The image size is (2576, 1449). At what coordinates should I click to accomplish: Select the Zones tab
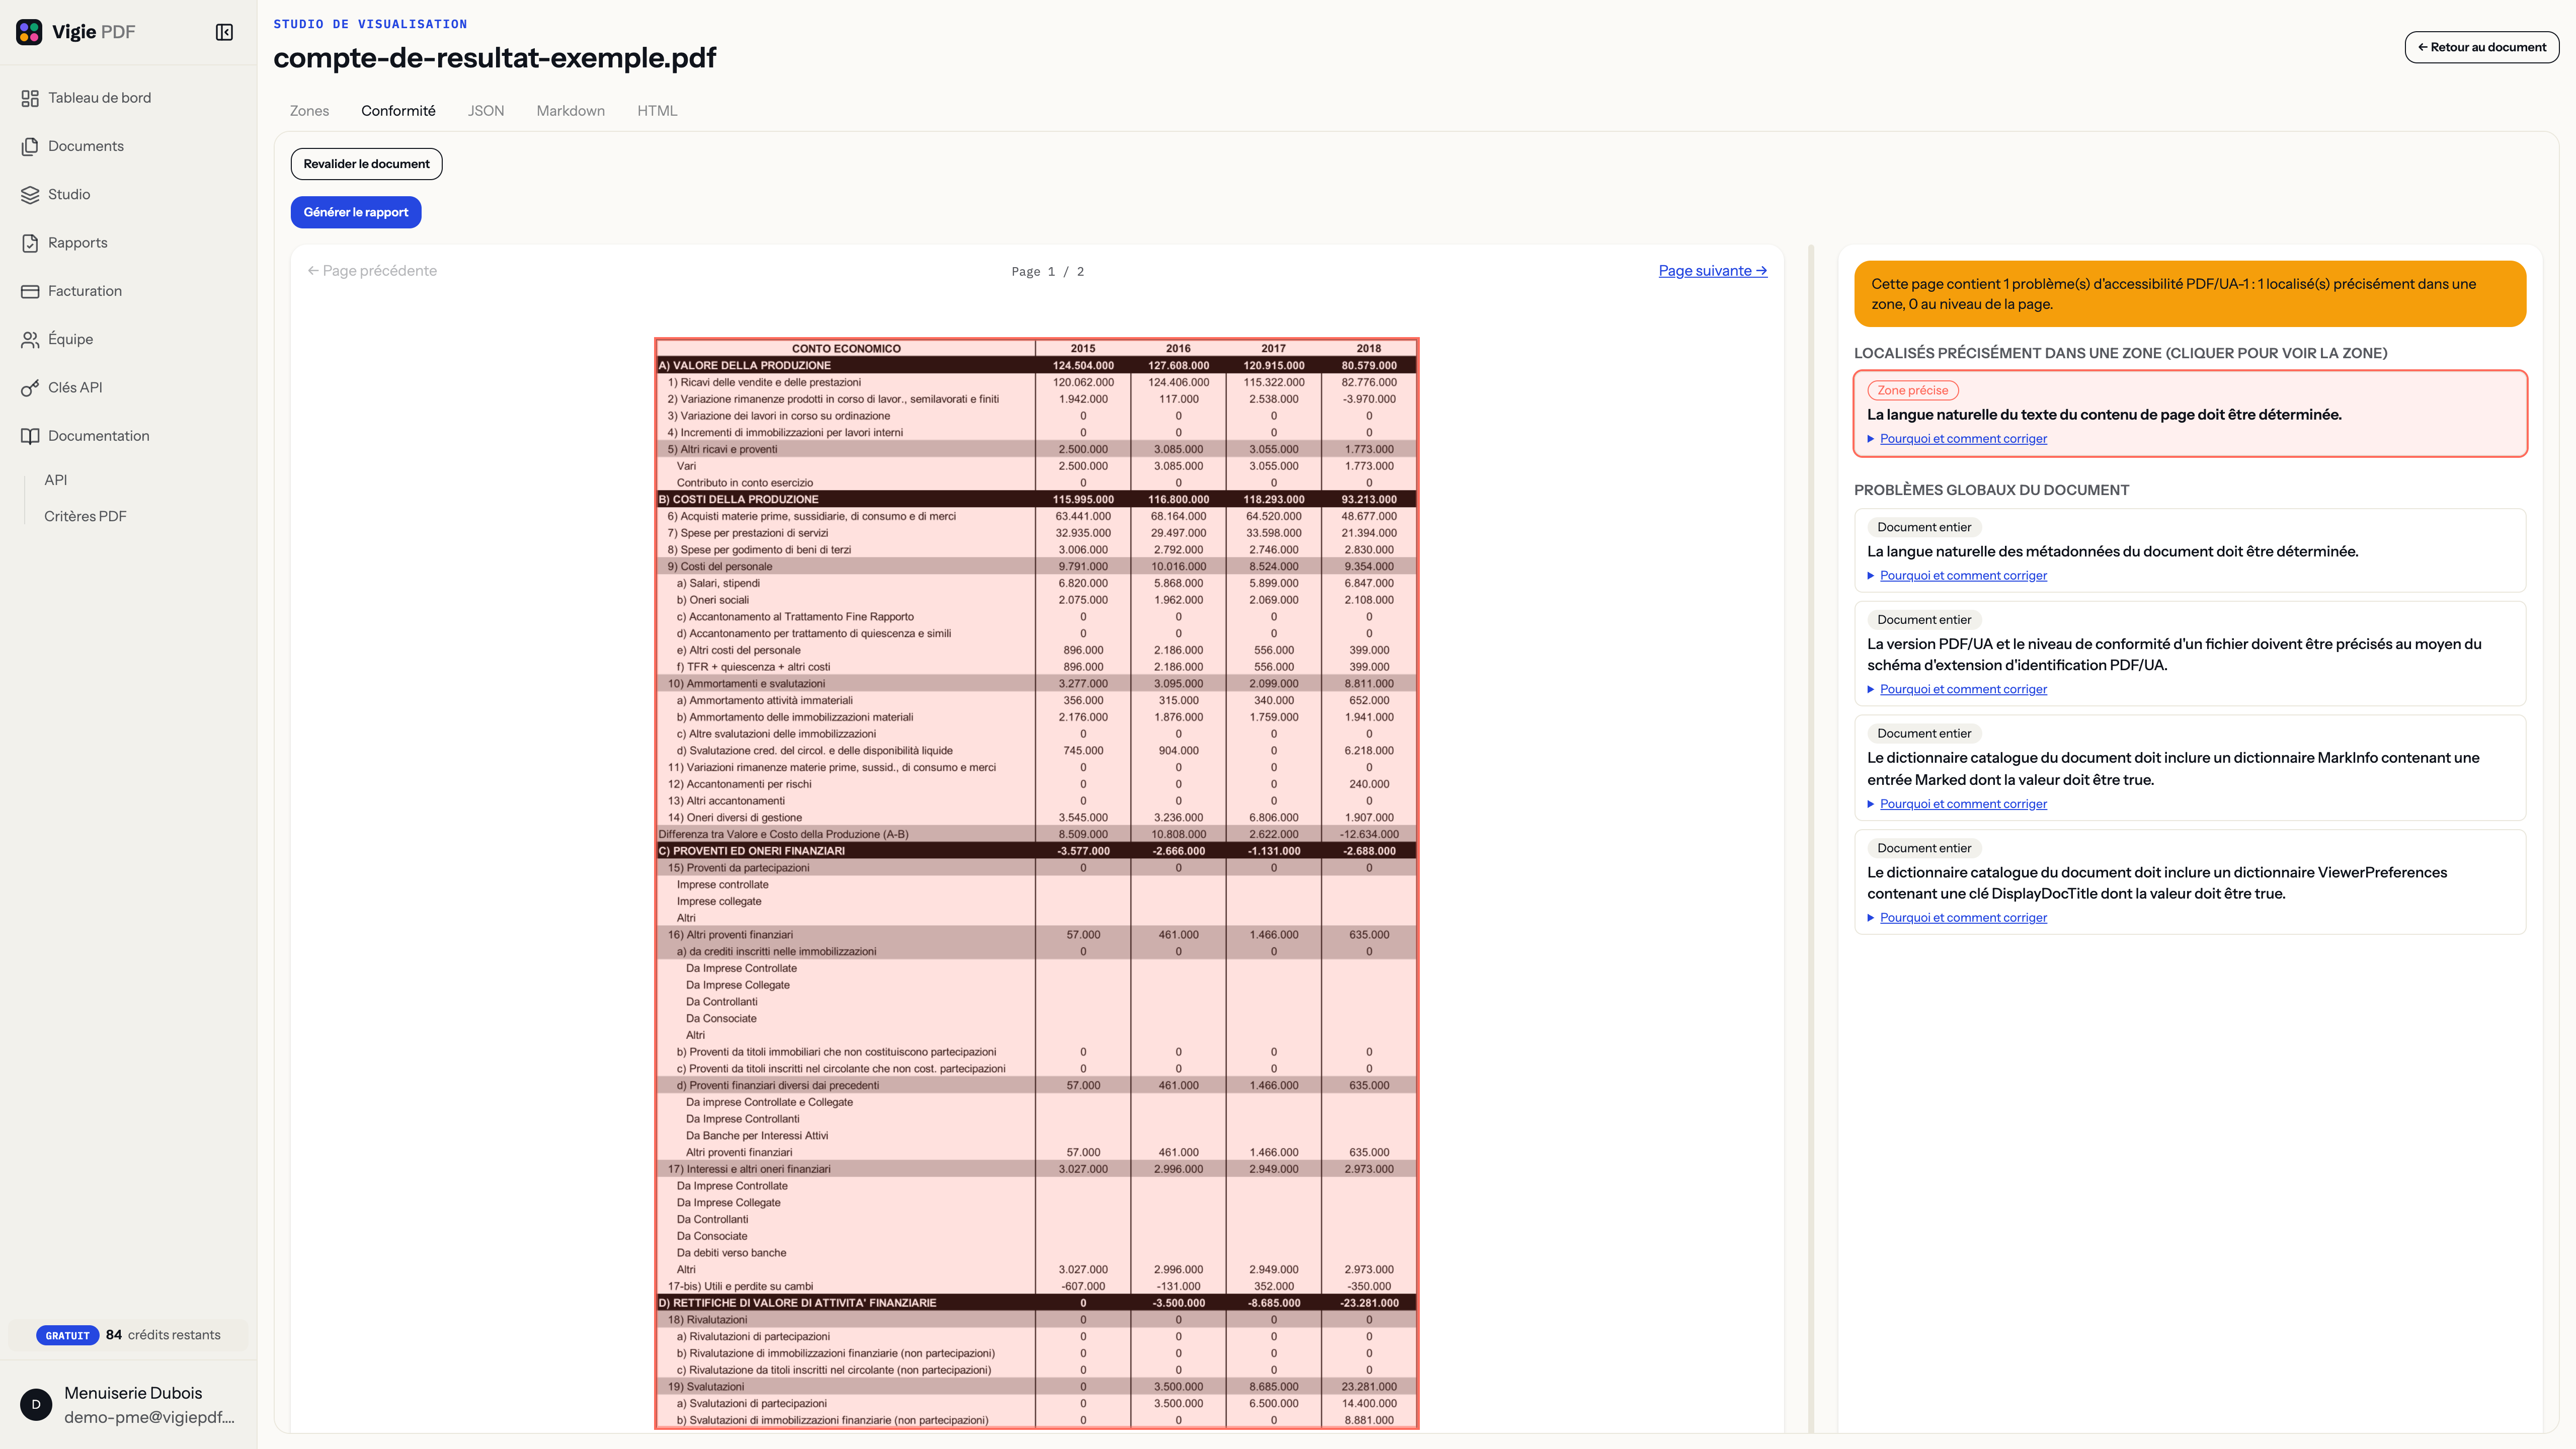pyautogui.click(x=309, y=111)
